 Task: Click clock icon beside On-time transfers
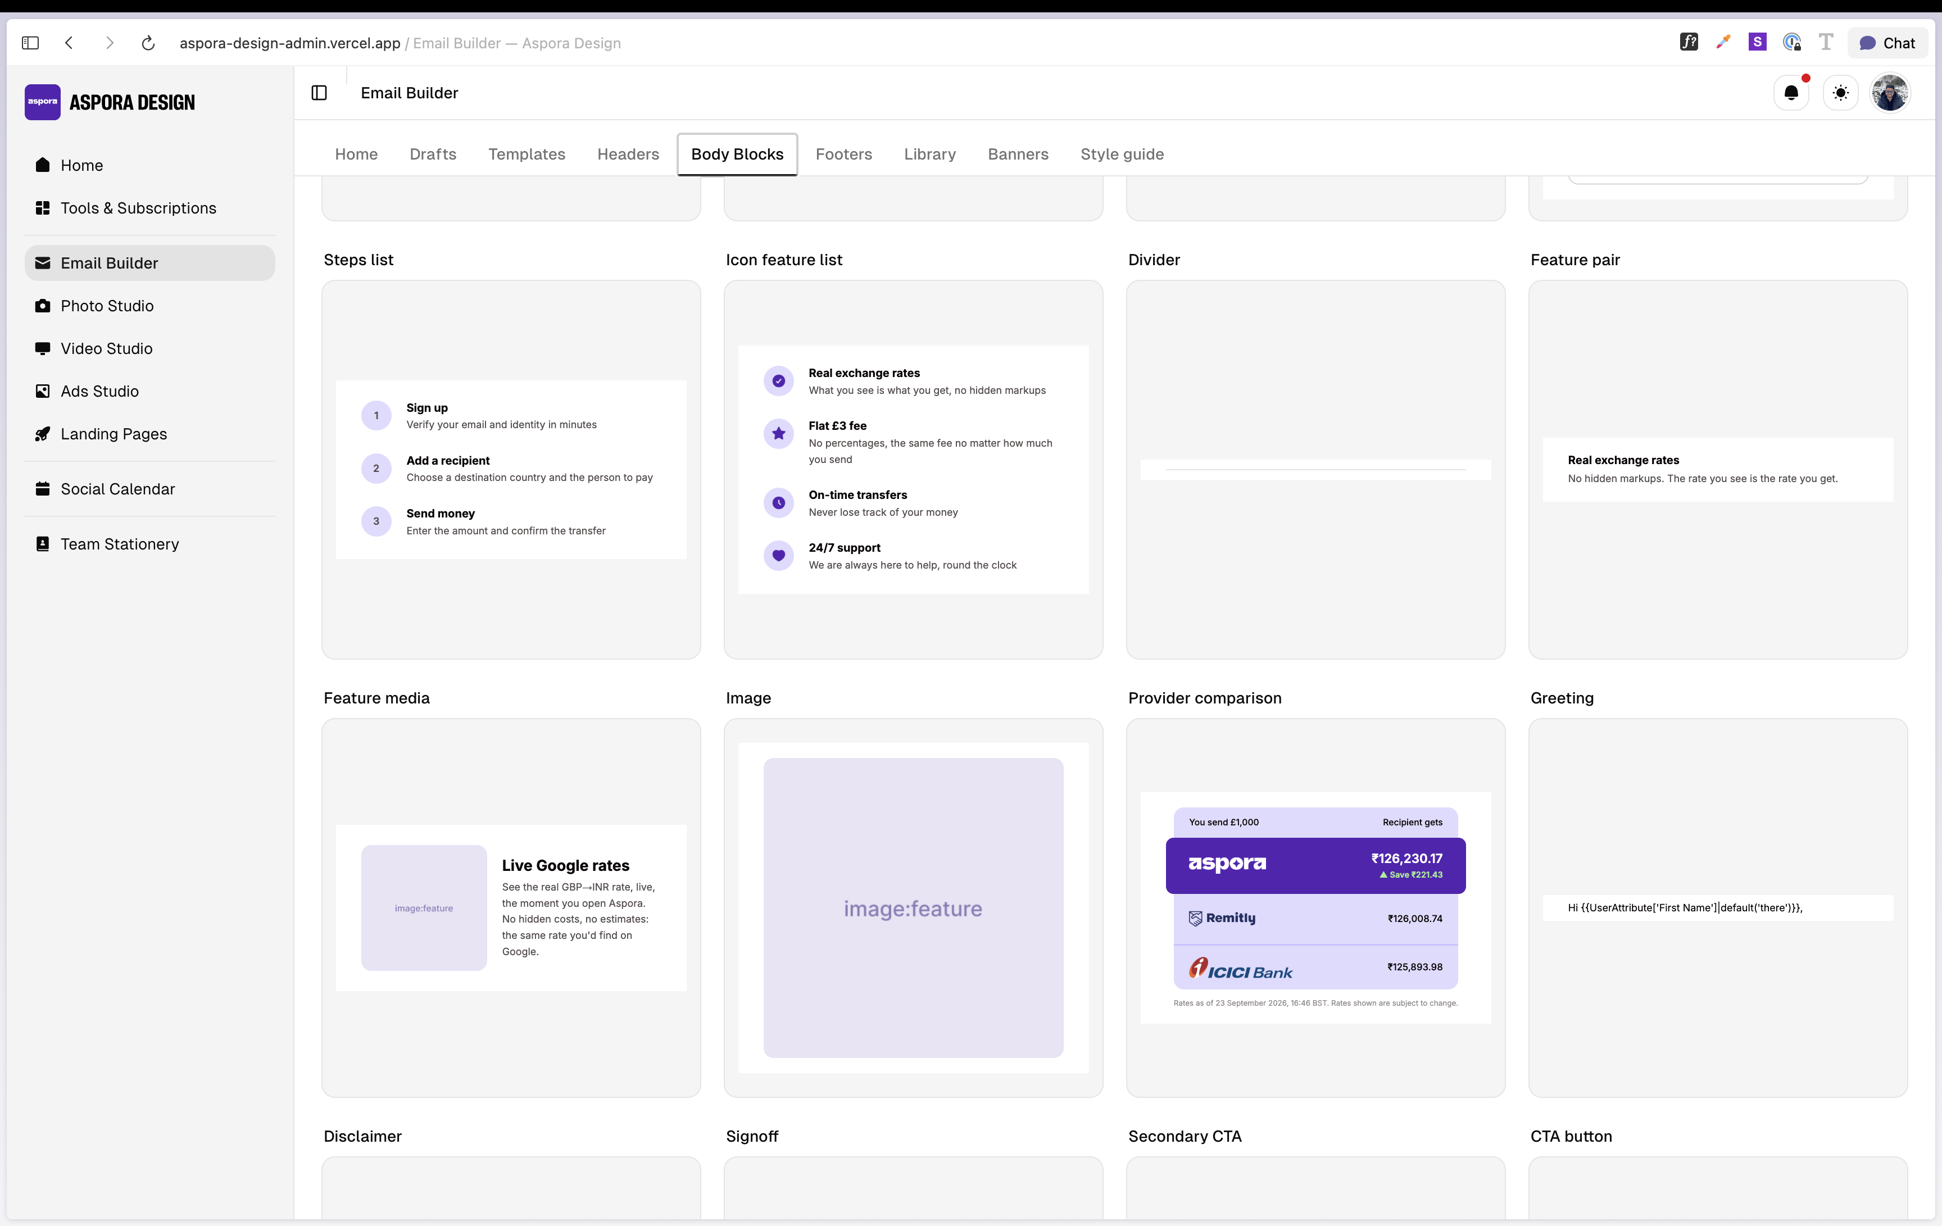(778, 502)
